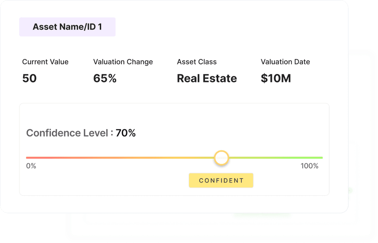Select the 65% valuation change figure
The height and width of the screenshot is (243, 378).
pyautogui.click(x=104, y=78)
